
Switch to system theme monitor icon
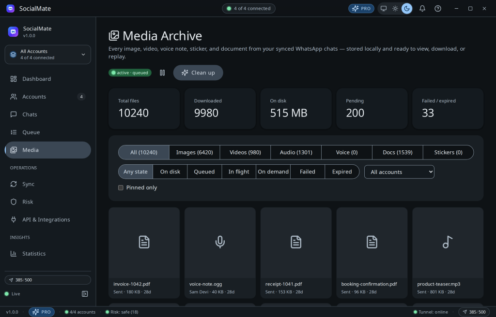pos(384,9)
